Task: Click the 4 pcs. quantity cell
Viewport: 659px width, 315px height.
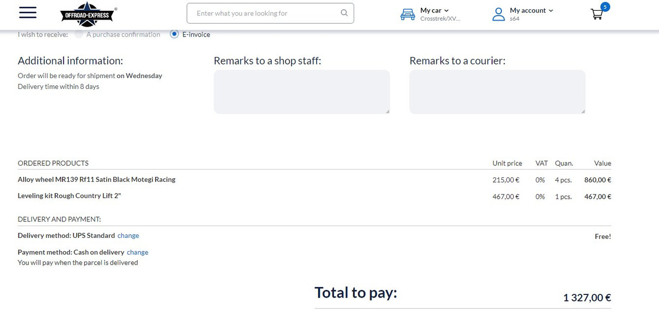Action: 563,180
